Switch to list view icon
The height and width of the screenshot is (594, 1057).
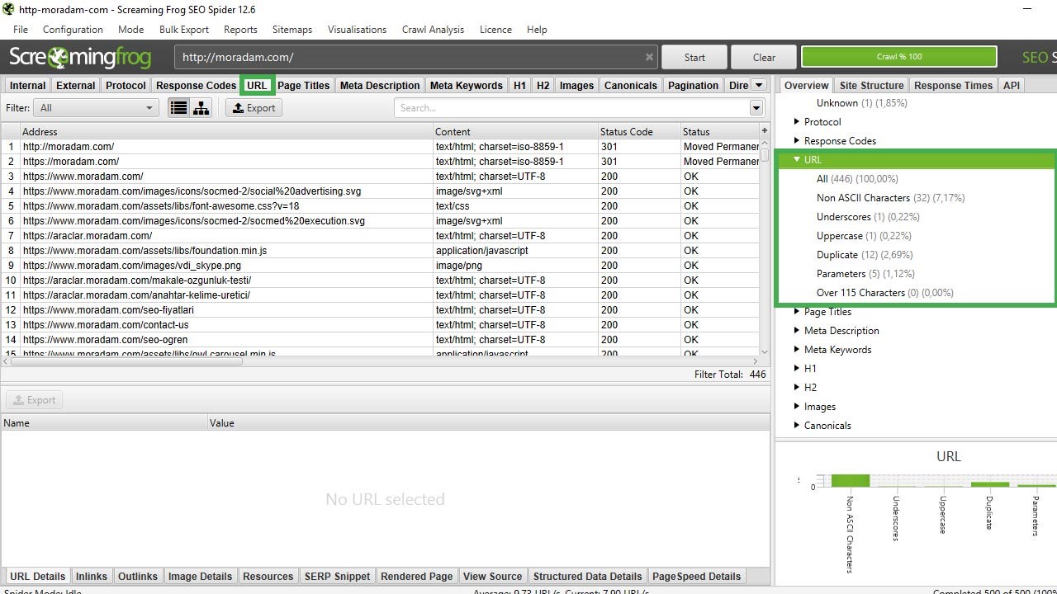point(178,108)
